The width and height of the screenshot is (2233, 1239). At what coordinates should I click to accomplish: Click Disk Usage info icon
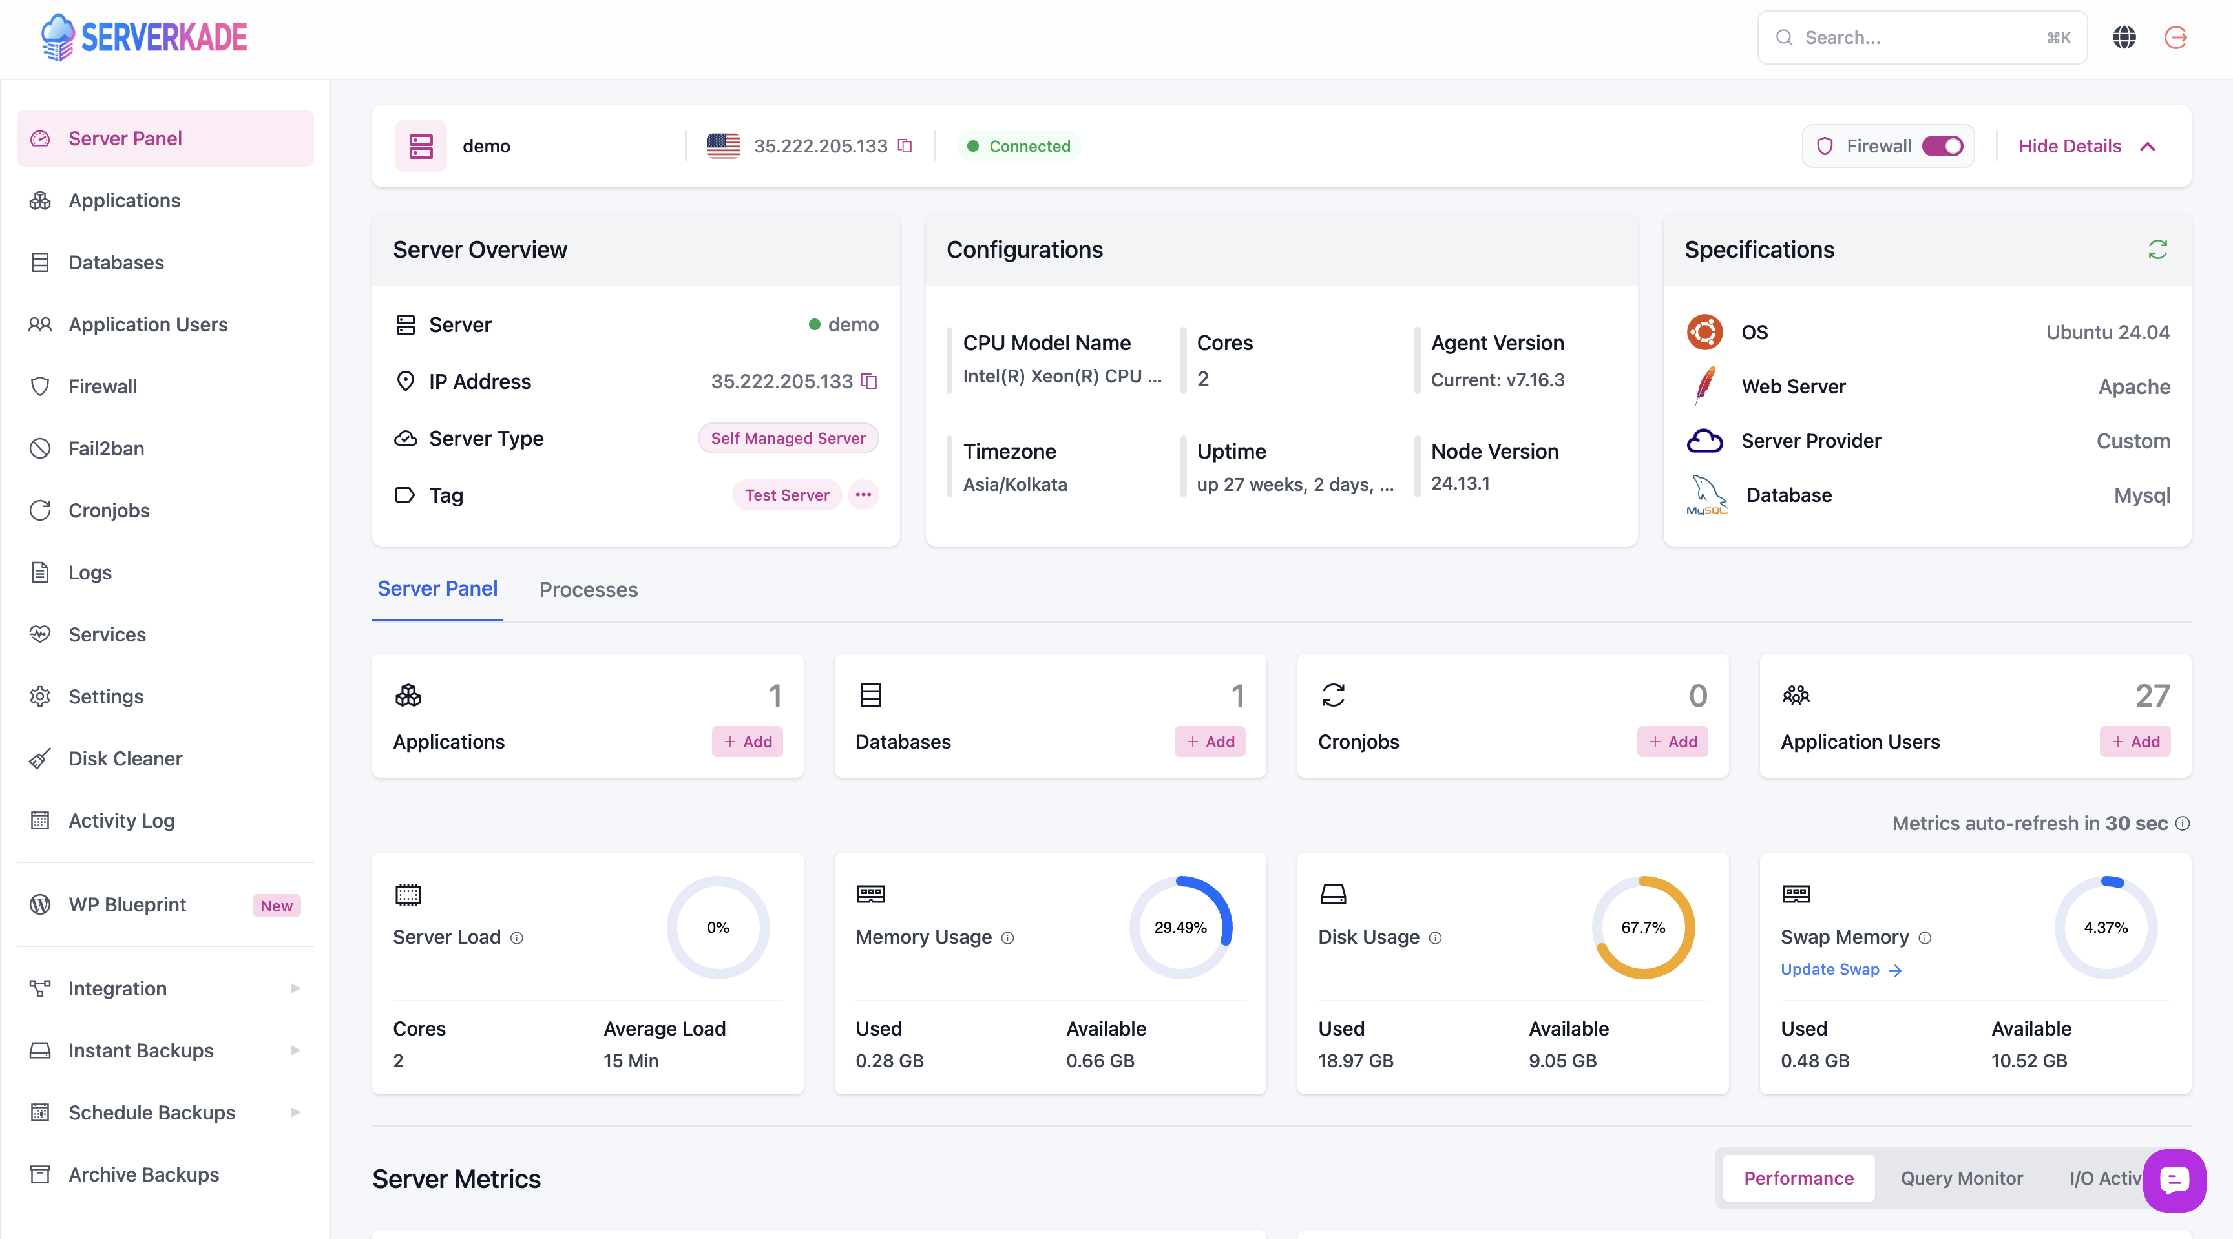tap(1436, 937)
